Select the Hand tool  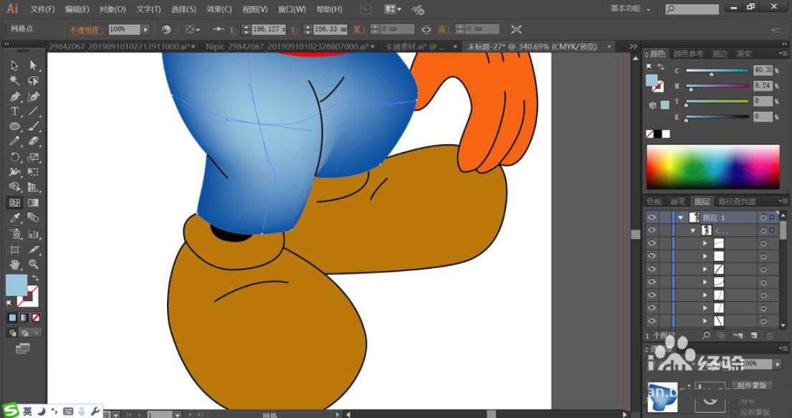click(14, 265)
